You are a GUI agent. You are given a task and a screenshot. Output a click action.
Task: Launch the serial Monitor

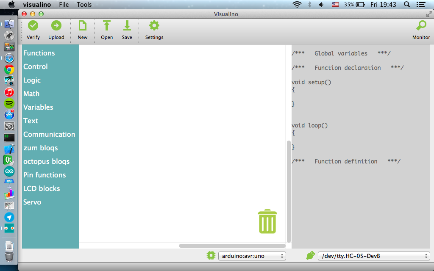421,26
